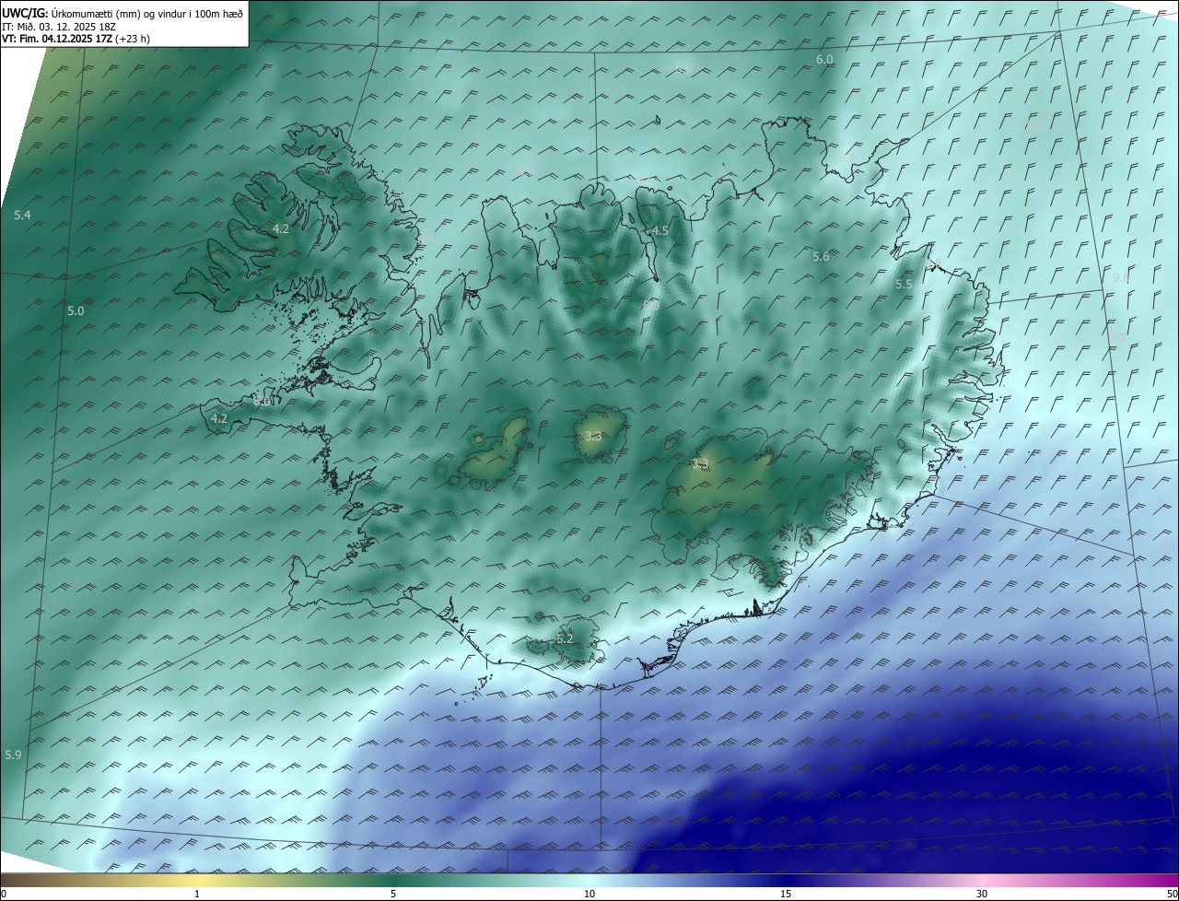Click the '5' tick on the colour scale
Image resolution: width=1179 pixels, height=901 pixels.
[392, 894]
